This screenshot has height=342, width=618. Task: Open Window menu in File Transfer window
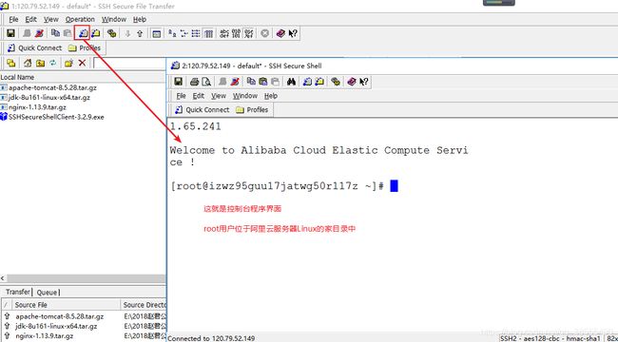114,19
